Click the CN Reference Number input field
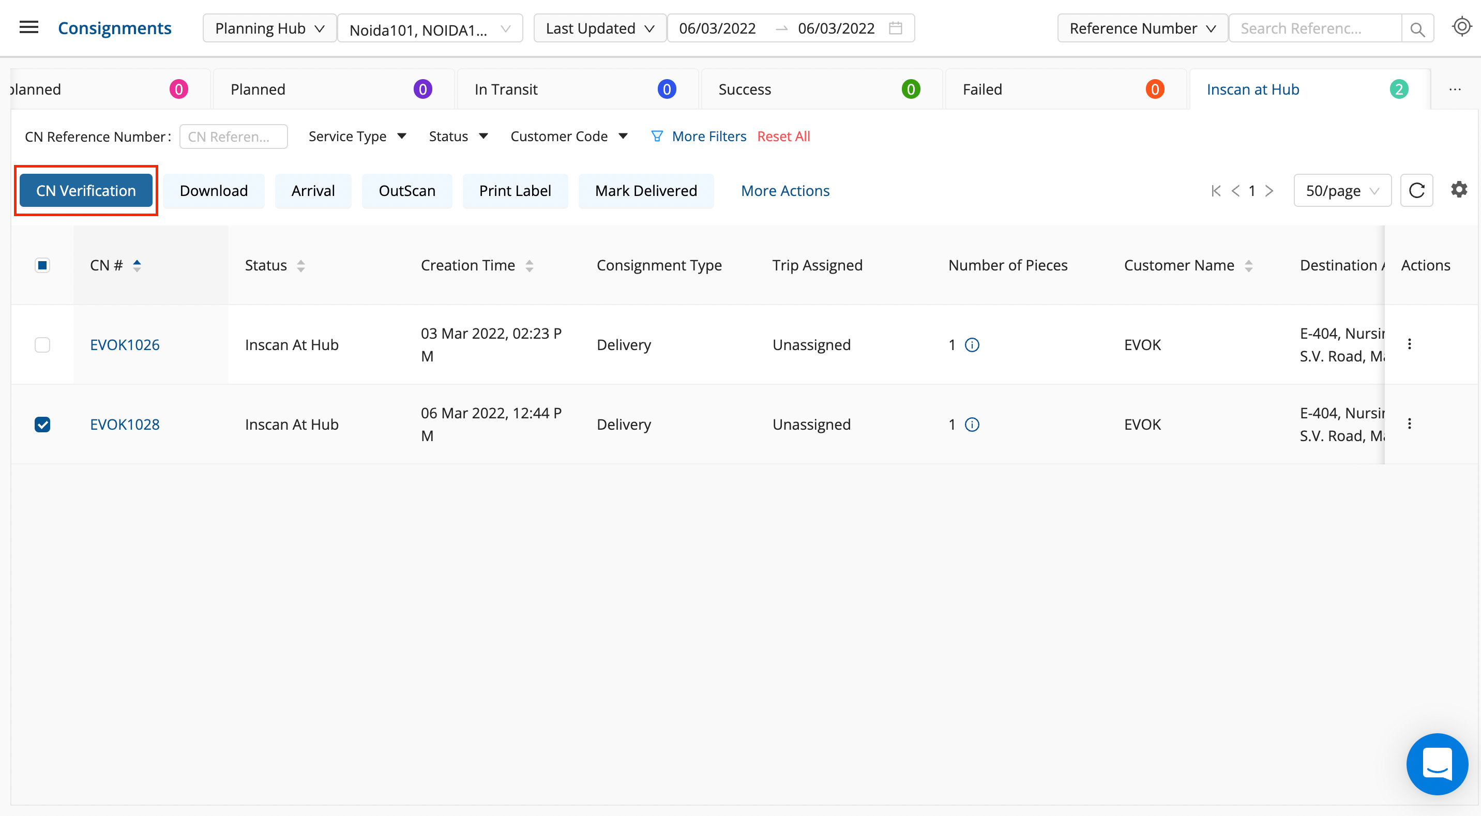Image resolution: width=1481 pixels, height=816 pixels. pos(233,137)
